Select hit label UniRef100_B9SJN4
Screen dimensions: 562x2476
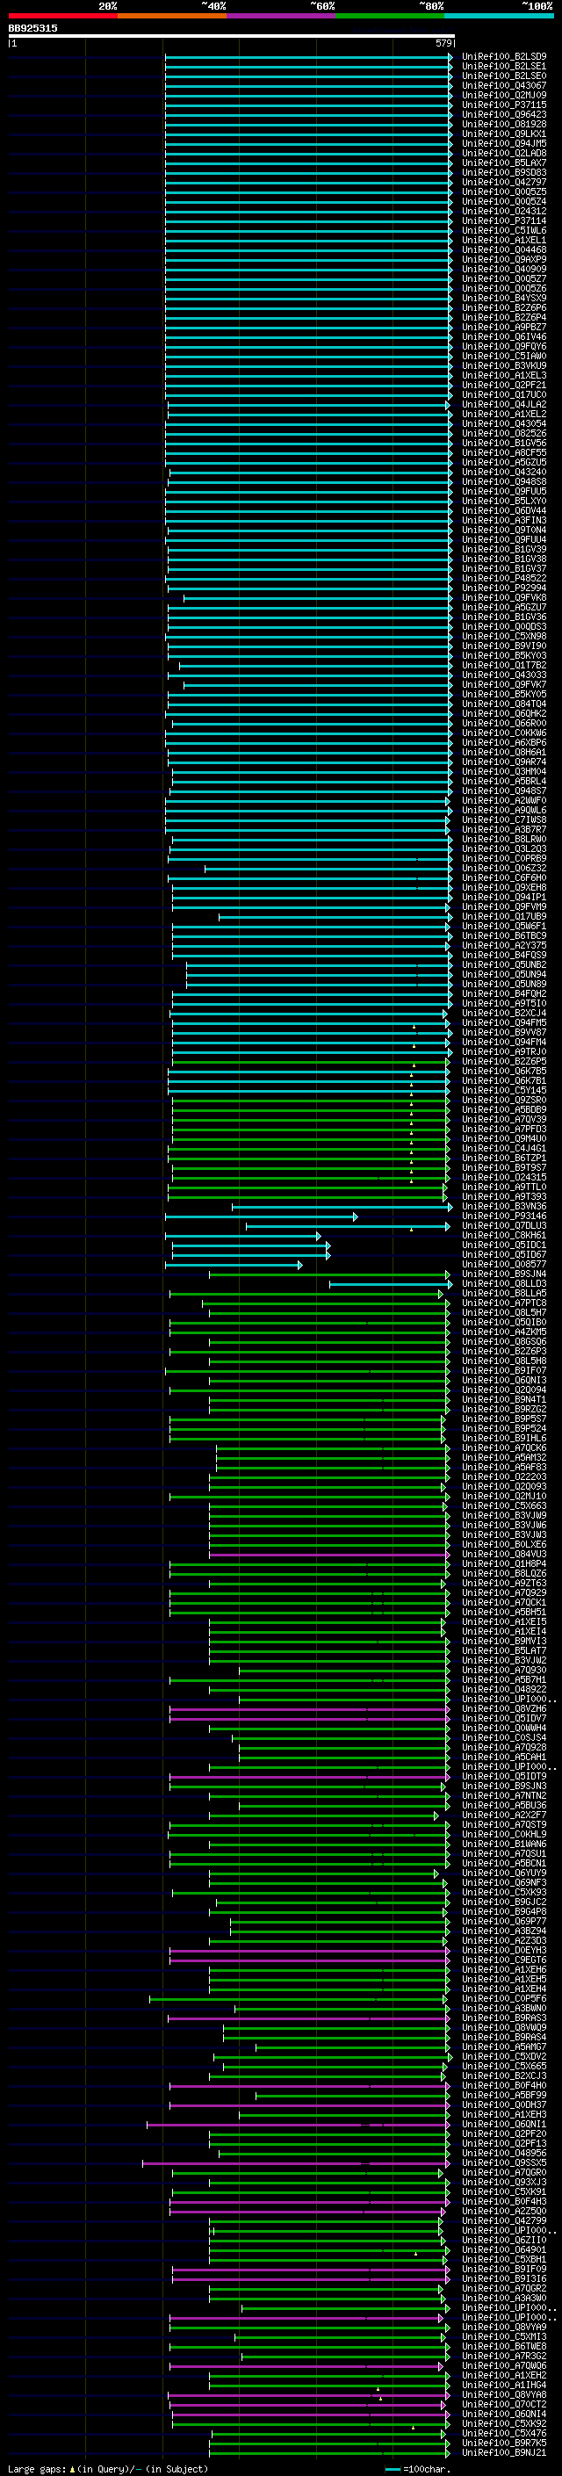click(504, 1274)
